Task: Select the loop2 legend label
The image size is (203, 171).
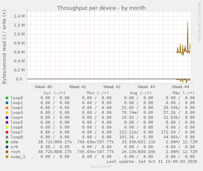Action: [x=17, y=108]
